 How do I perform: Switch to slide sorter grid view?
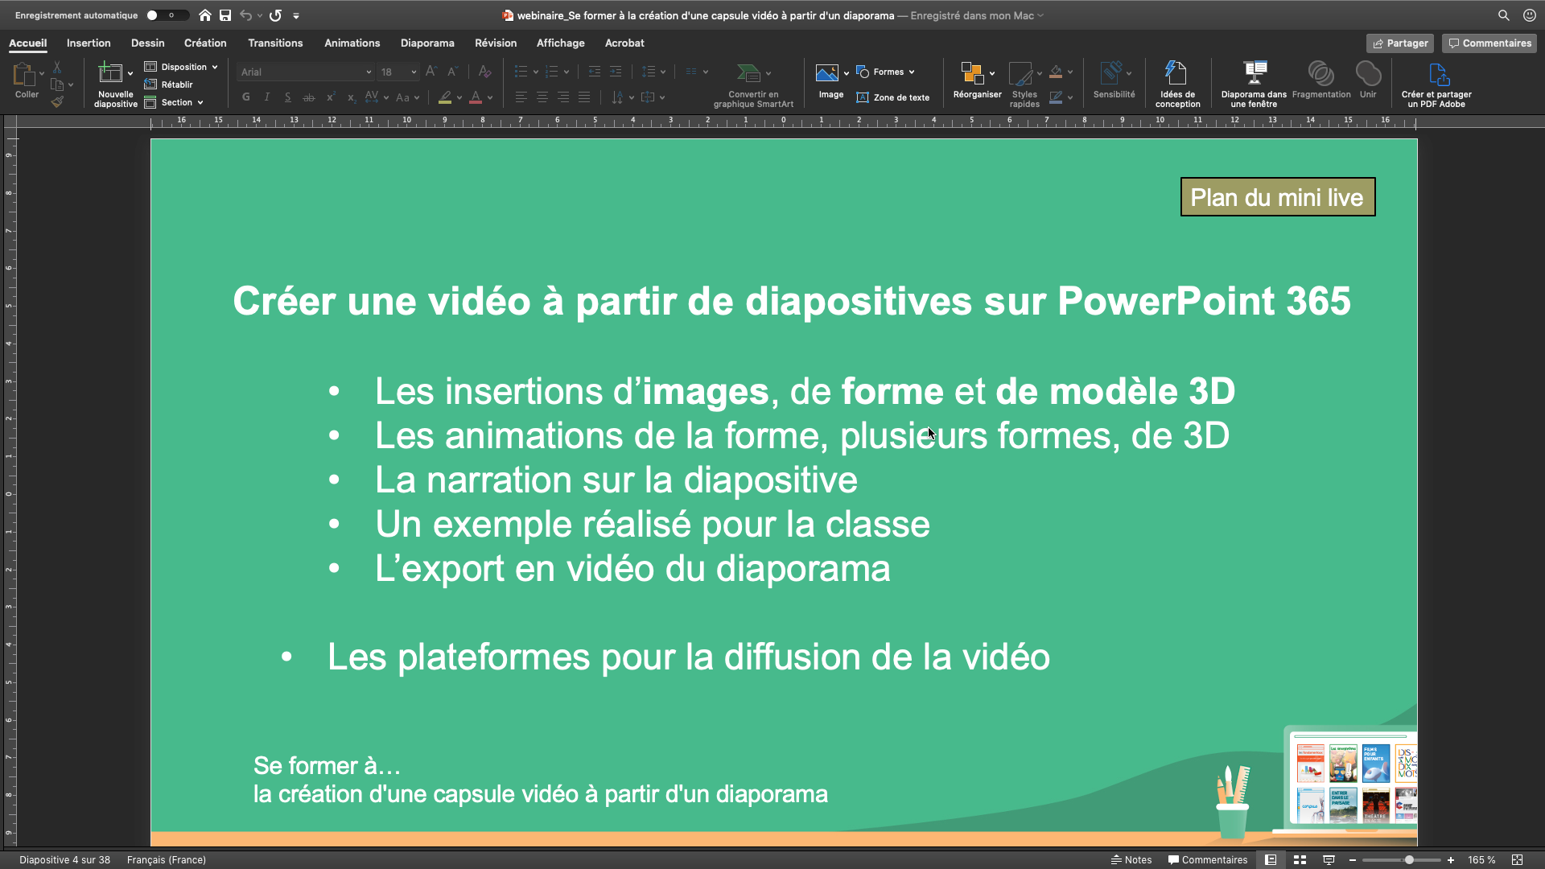click(x=1300, y=859)
